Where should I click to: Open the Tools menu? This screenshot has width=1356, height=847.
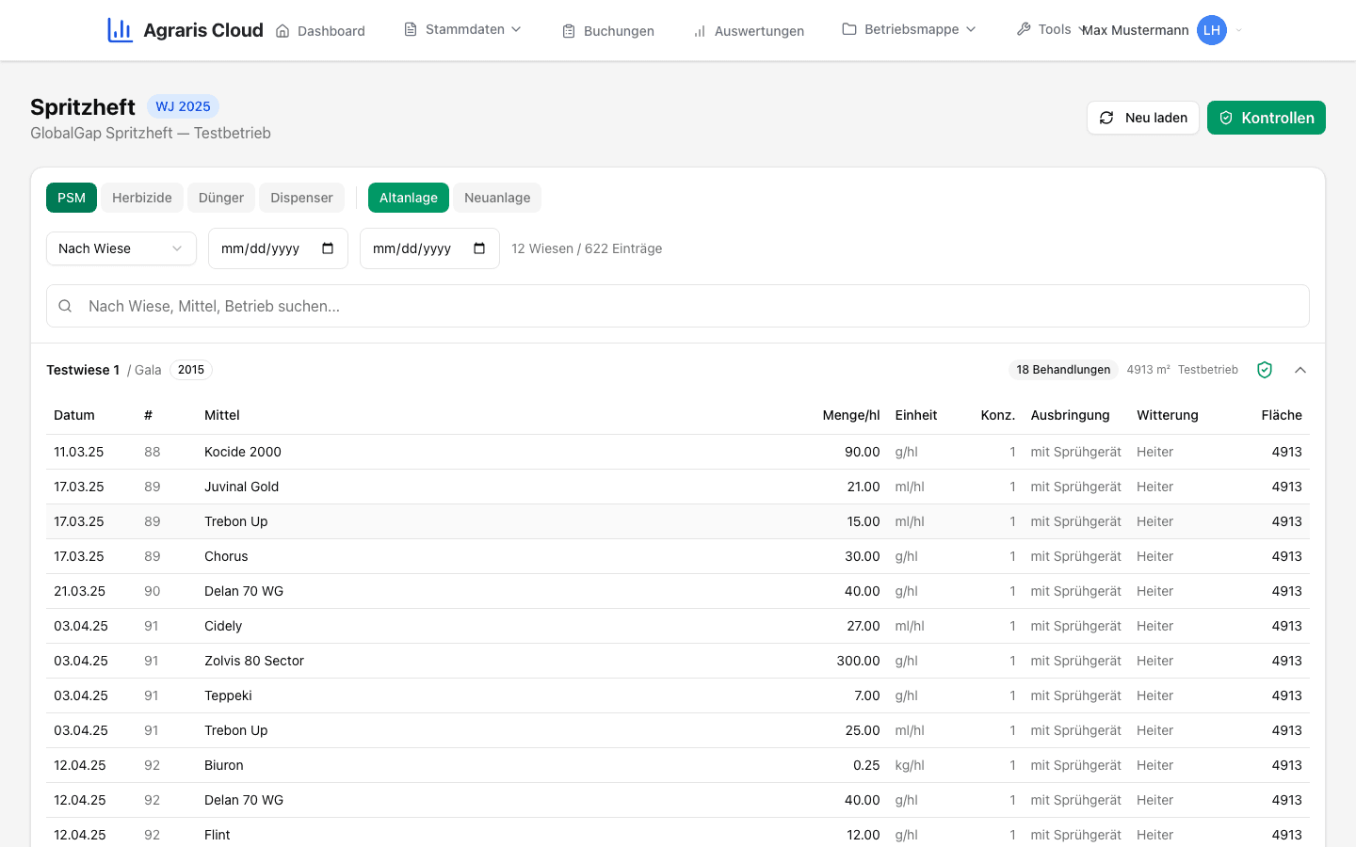1049,29
